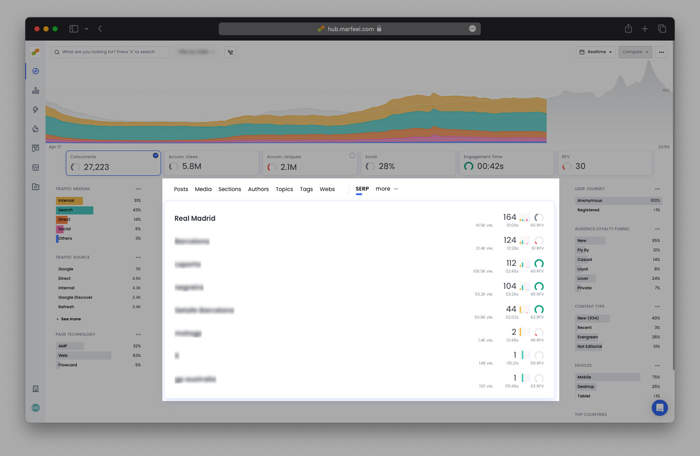This screenshot has width=700, height=456.
Task: Switch to the Authors tab
Action: (258, 189)
